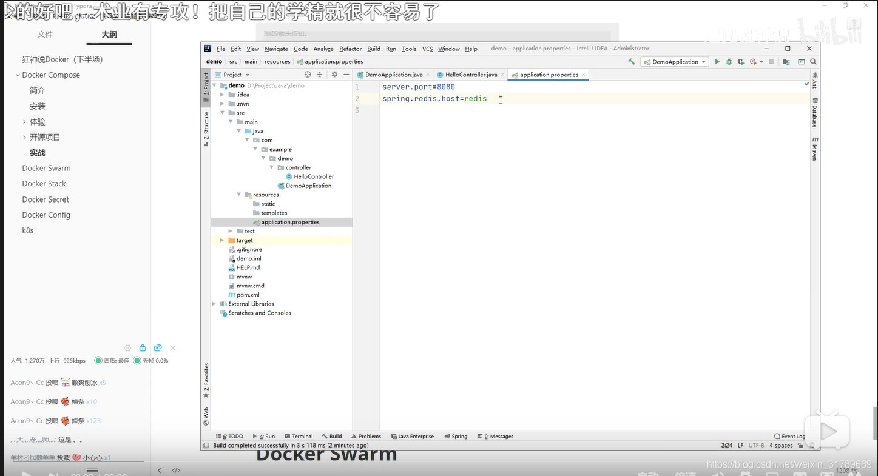Start debugging with the green bug icon
This screenshot has width=878, height=476.
[x=729, y=62]
